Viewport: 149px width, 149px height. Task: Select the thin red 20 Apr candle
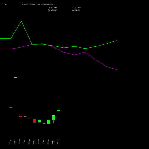click(30, 119)
